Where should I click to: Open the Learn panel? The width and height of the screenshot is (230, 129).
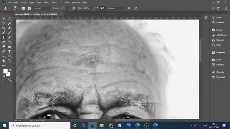pyautogui.click(x=216, y=18)
